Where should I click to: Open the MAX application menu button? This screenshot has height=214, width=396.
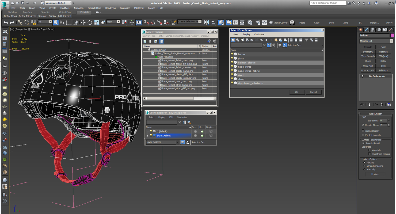click(x=5, y=5)
